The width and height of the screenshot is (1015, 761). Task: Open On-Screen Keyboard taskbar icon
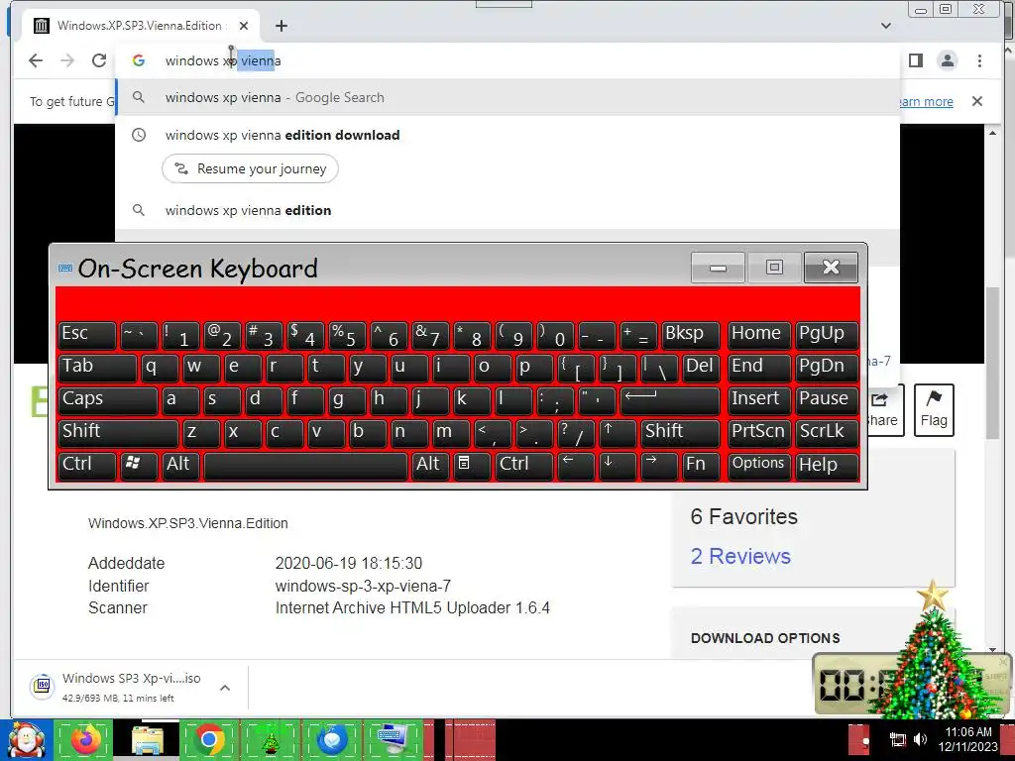point(393,740)
